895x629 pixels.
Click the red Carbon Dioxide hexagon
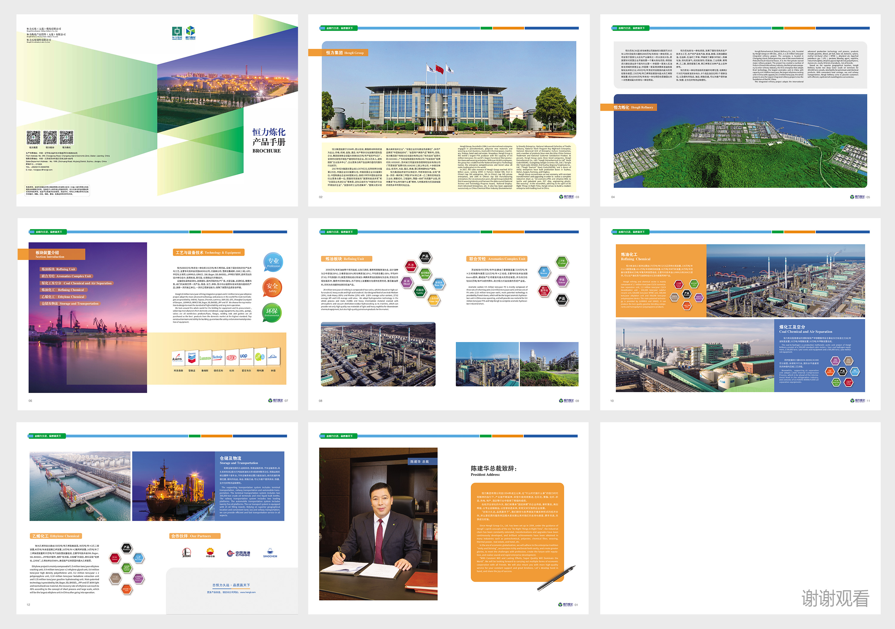pos(849,383)
